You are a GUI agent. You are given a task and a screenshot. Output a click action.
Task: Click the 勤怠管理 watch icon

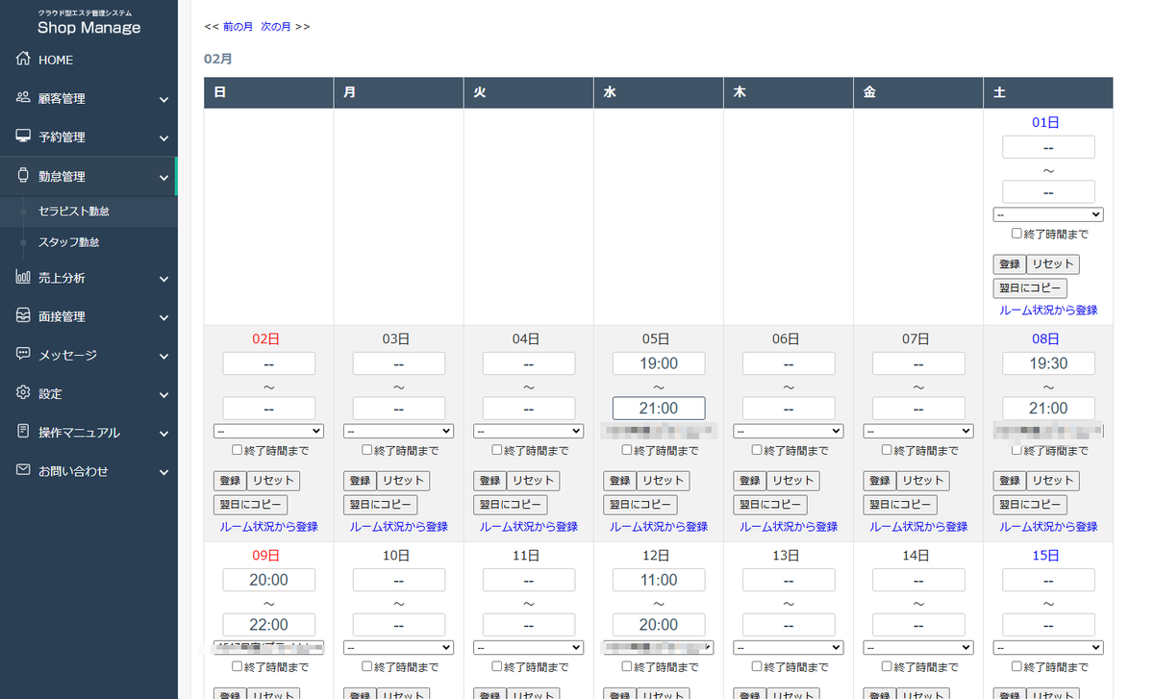click(24, 176)
